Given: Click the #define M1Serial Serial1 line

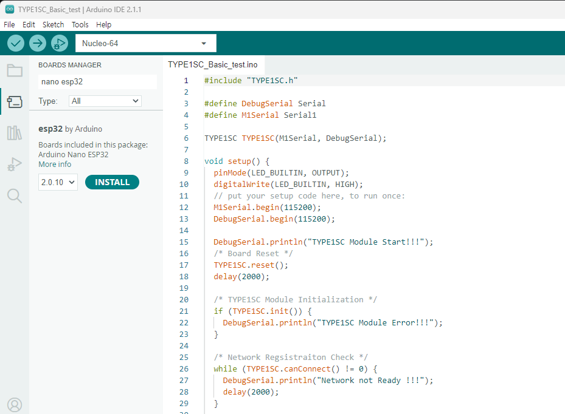Looking at the screenshot, I should click(260, 115).
